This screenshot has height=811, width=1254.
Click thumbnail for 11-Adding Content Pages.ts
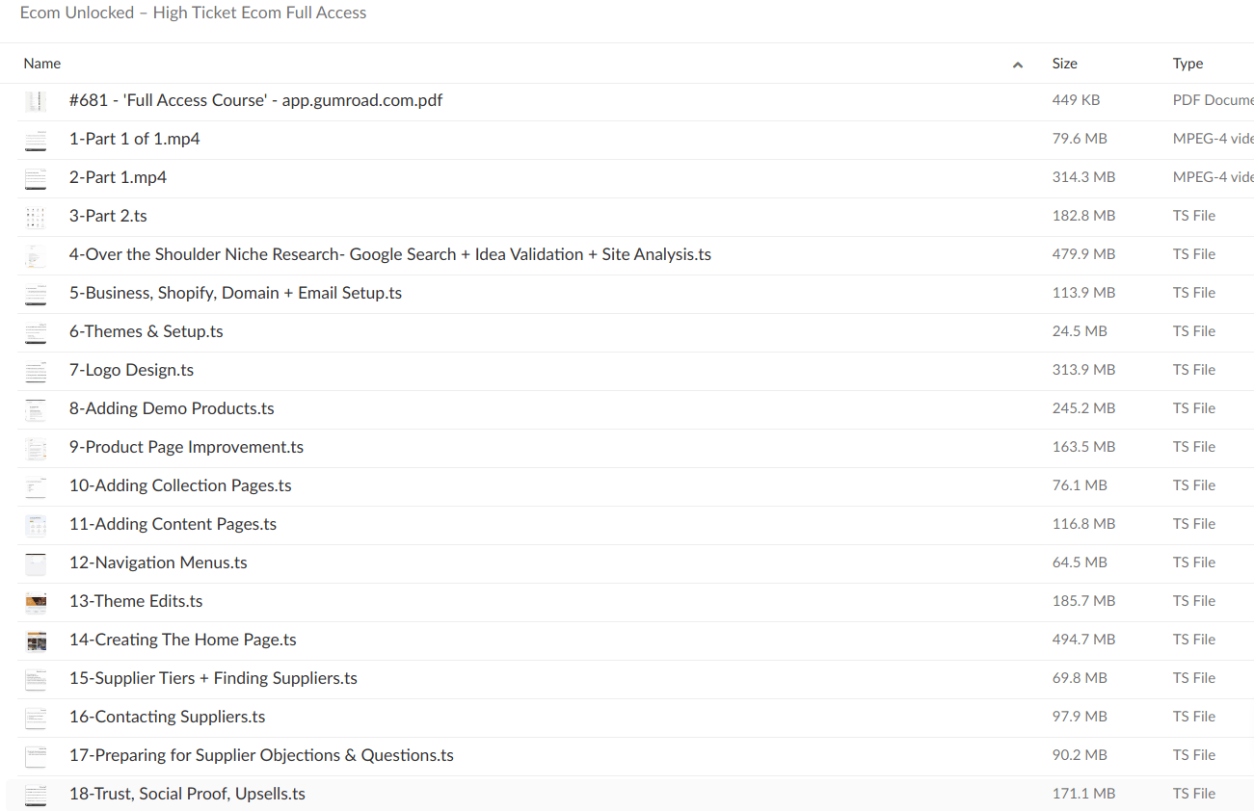(x=36, y=525)
